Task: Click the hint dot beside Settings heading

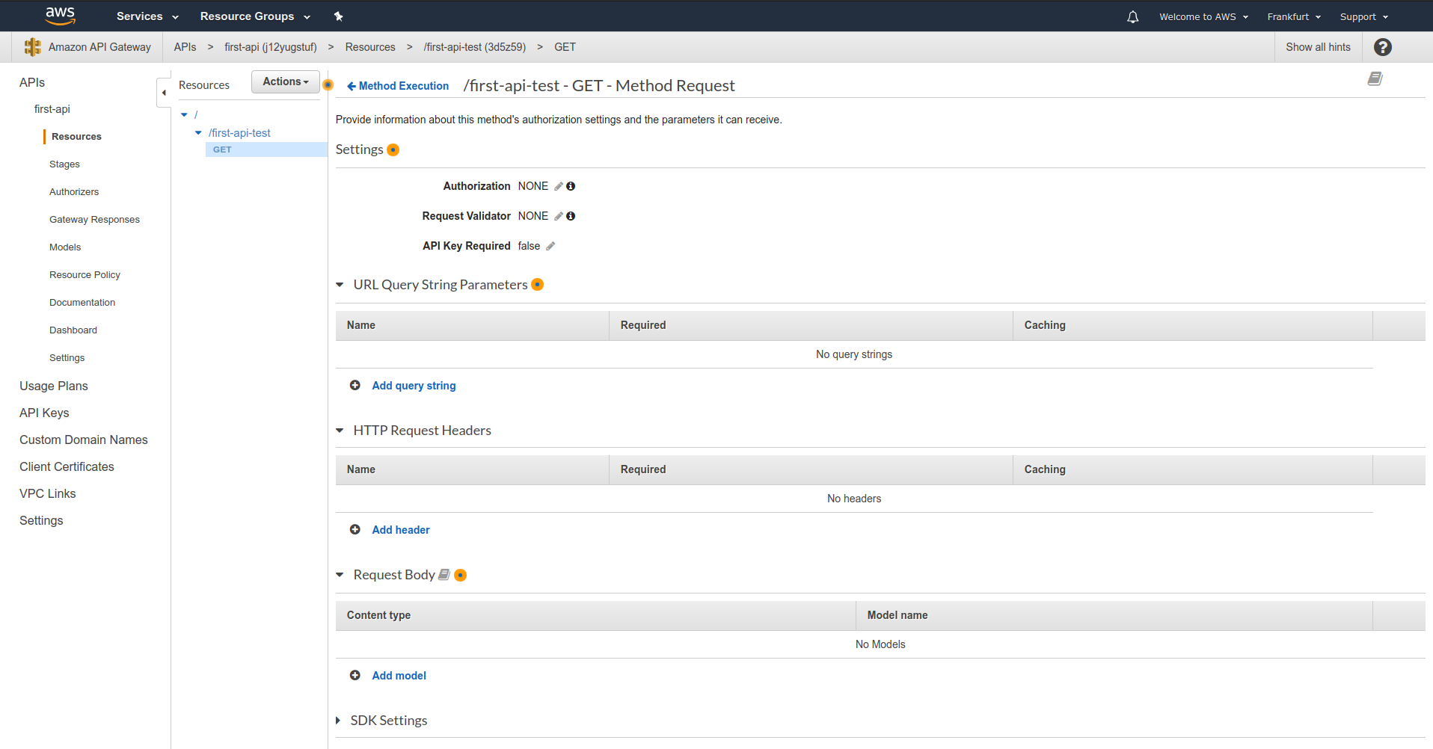Action: (x=393, y=150)
